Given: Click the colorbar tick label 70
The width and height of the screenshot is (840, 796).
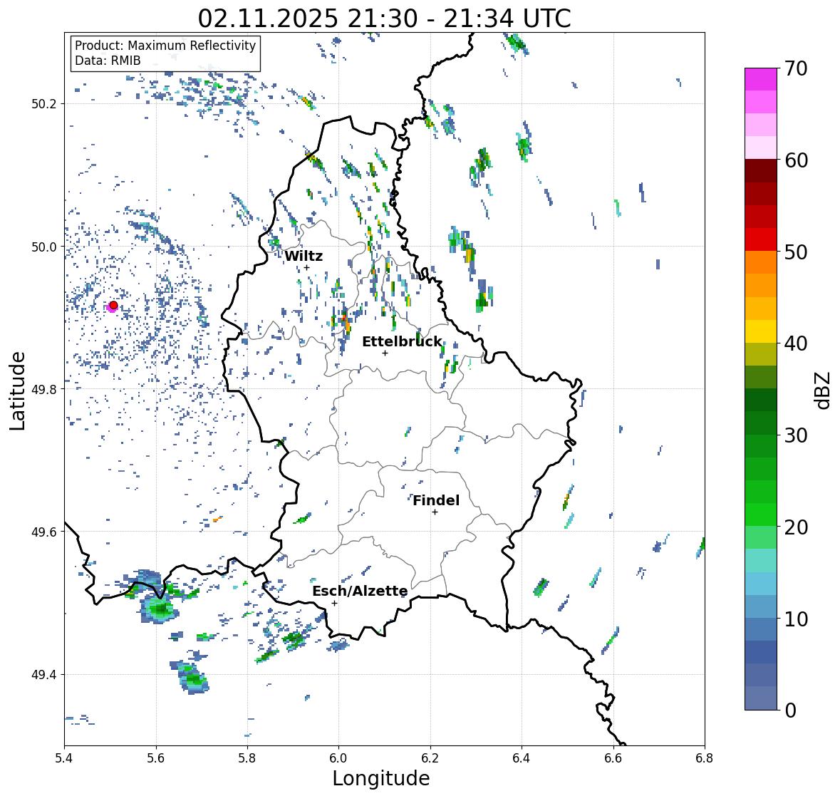Looking at the screenshot, I should pos(796,68).
